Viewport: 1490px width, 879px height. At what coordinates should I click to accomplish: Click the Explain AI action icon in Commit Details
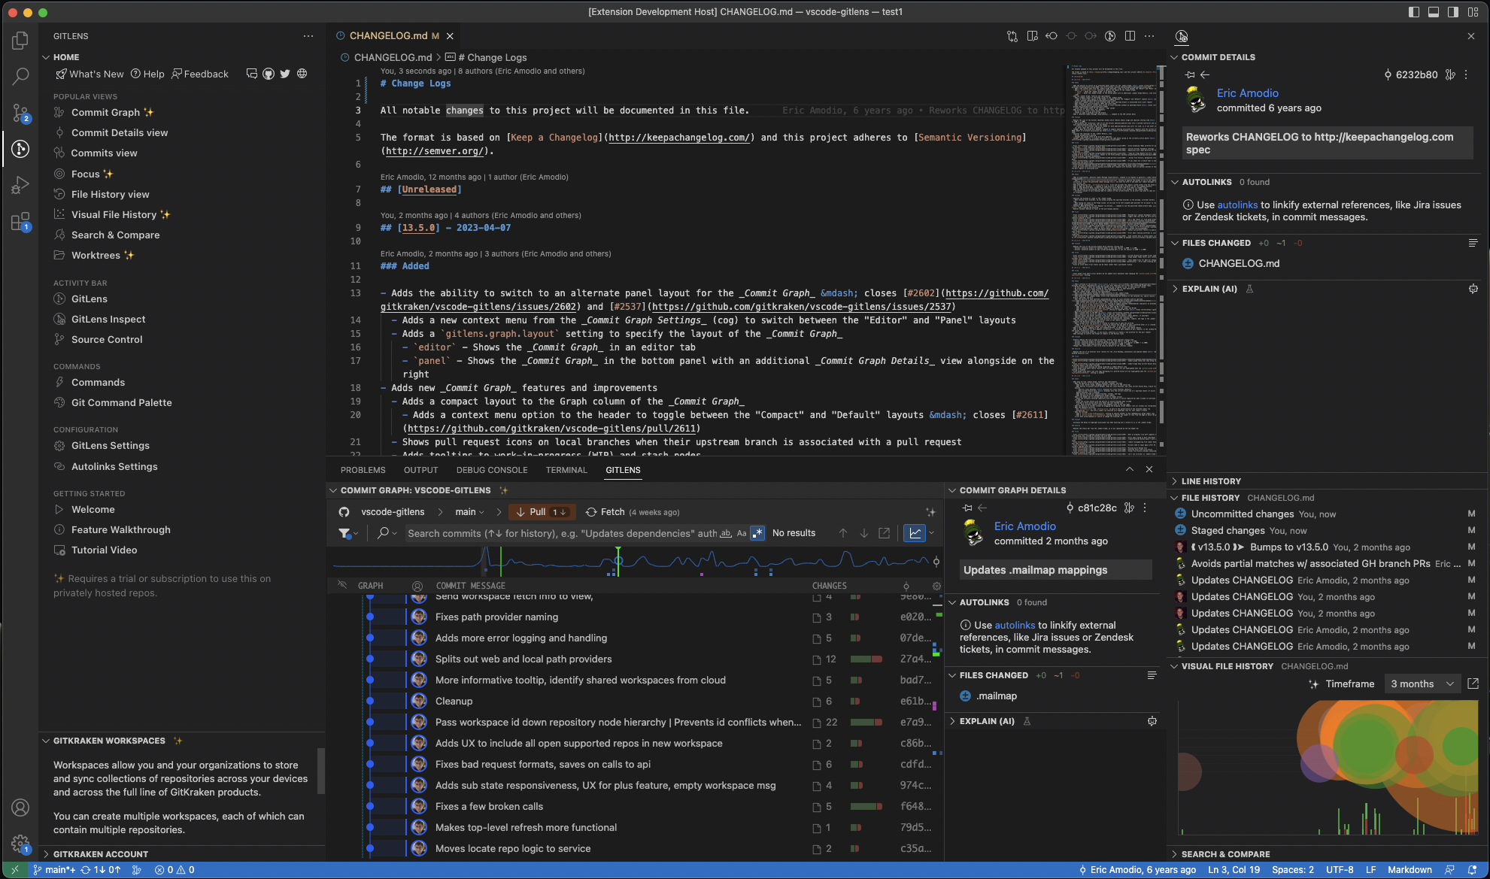1473,289
